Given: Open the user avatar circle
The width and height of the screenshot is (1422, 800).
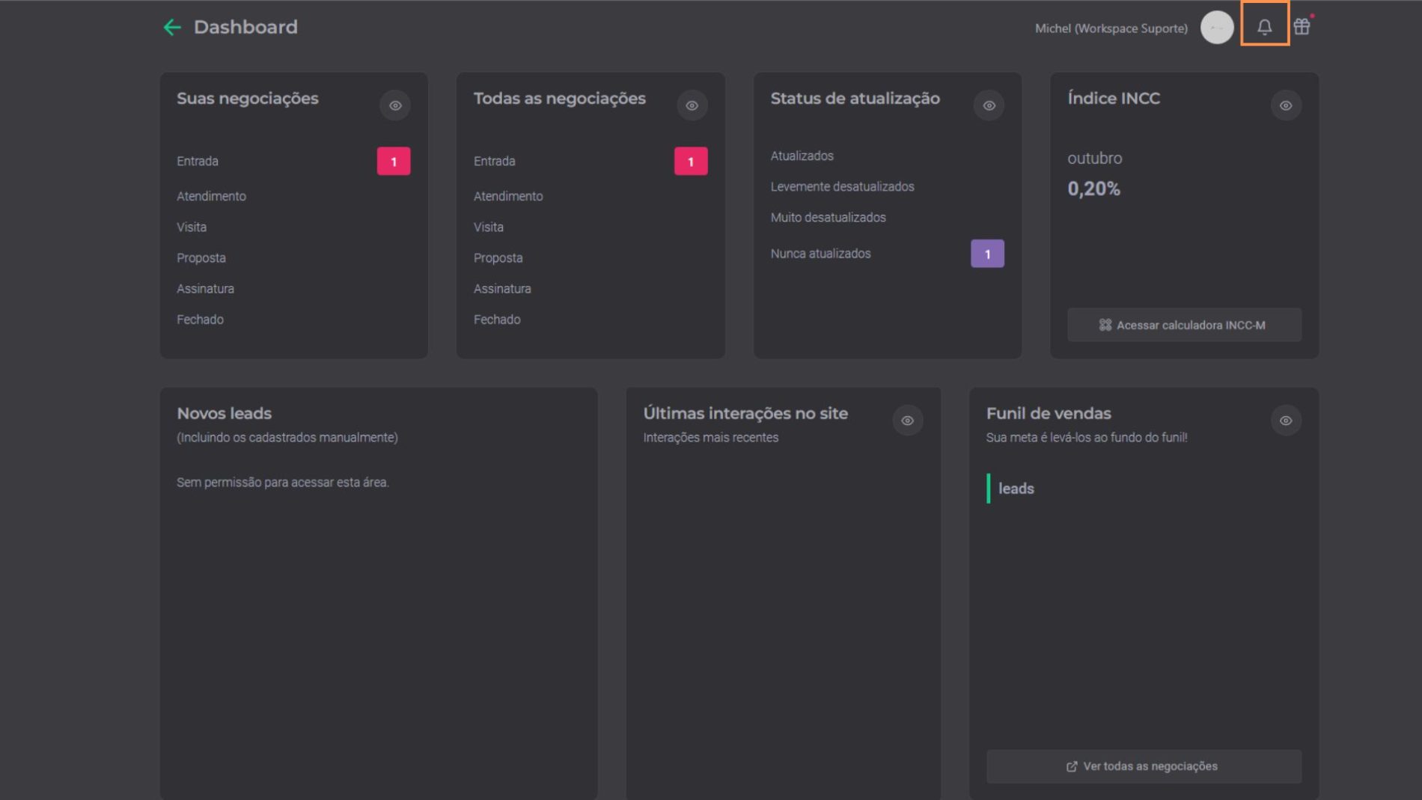Looking at the screenshot, I should pos(1217,28).
